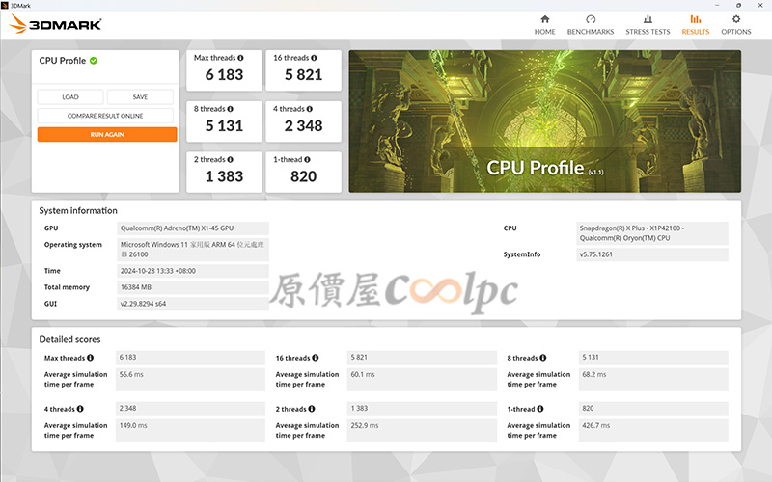
Task: Click SystemInfo version v5.75.1261
Action: [652, 254]
